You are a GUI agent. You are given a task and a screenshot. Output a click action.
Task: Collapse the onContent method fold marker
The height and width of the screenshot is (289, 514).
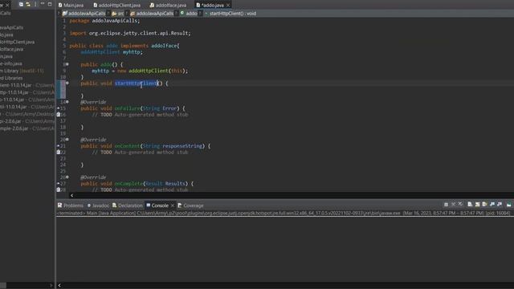tap(67, 139)
